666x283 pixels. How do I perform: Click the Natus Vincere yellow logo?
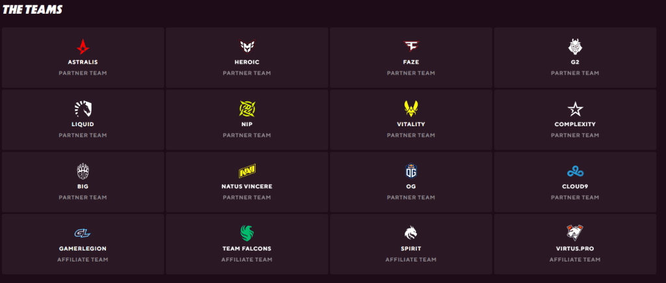point(247,171)
